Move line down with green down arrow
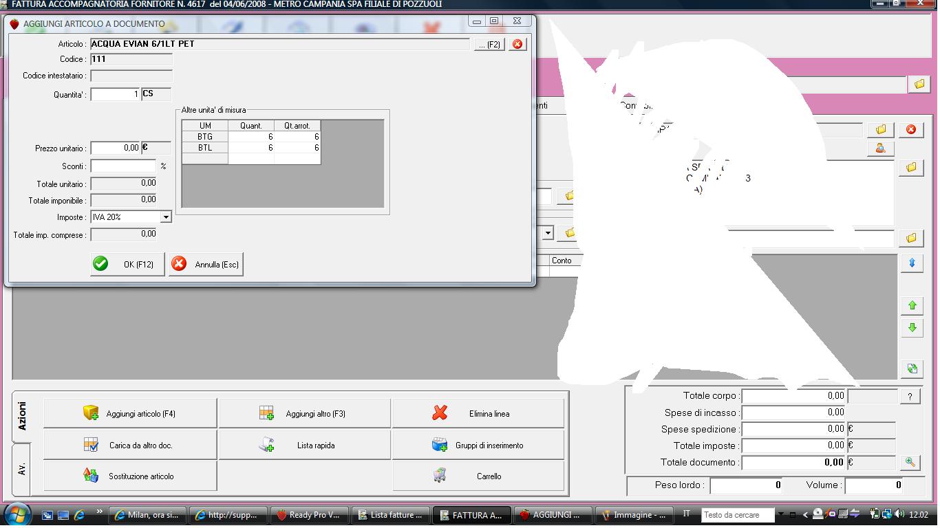This screenshot has width=940, height=528. click(912, 328)
